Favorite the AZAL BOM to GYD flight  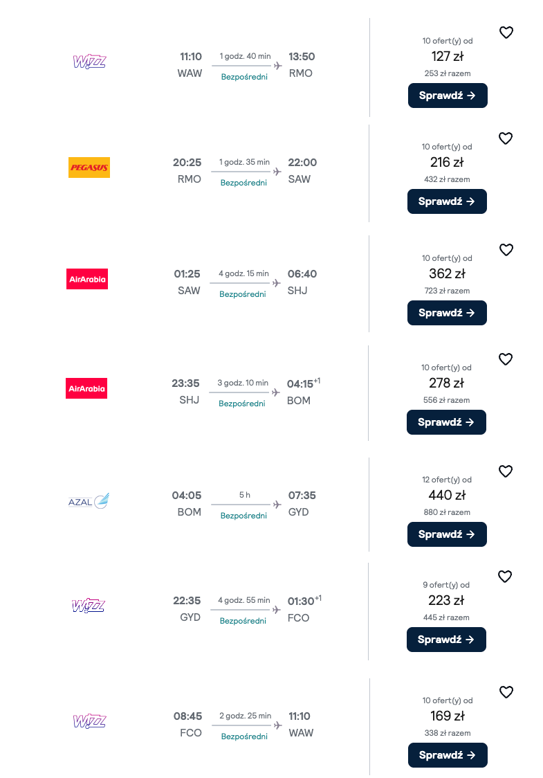point(506,471)
